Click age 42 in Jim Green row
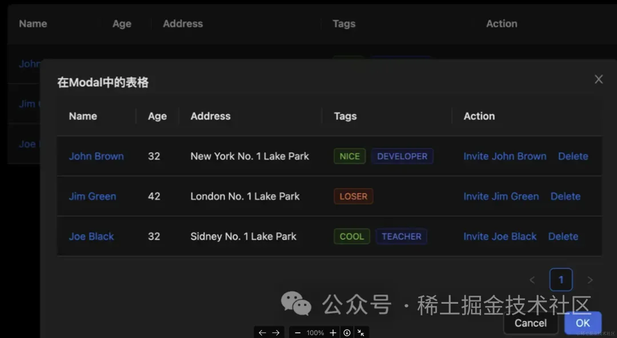617x338 pixels. (x=154, y=196)
